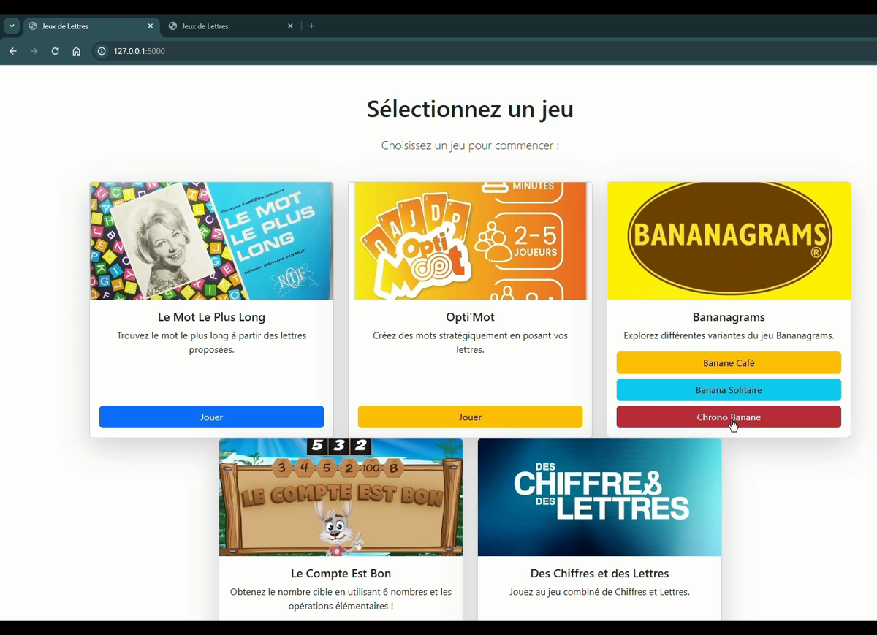Click the 'Obtenez le nombre cible' description

tap(341, 599)
